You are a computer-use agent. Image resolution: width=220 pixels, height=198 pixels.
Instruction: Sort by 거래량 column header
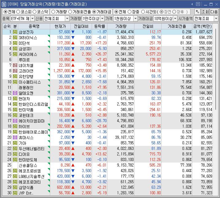pyautogui.click(x=121, y=26)
